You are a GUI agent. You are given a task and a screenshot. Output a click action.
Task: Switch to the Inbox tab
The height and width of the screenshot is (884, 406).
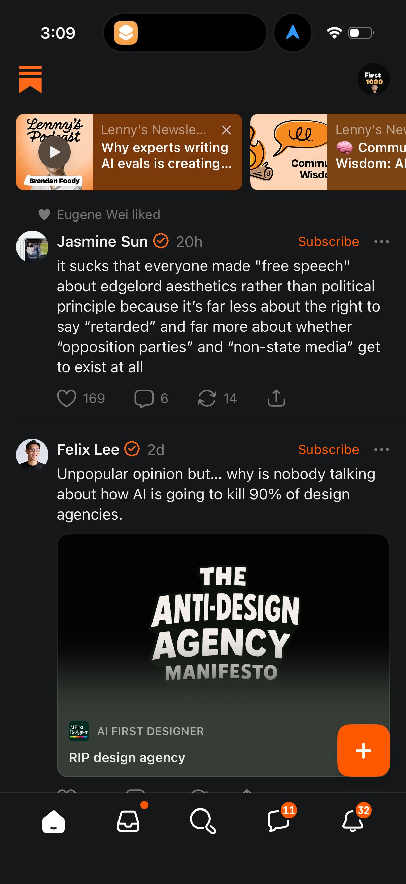(x=128, y=822)
